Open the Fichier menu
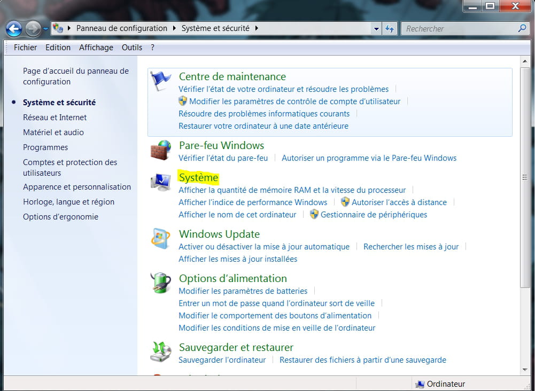Image resolution: width=535 pixels, height=391 pixels. coord(25,48)
